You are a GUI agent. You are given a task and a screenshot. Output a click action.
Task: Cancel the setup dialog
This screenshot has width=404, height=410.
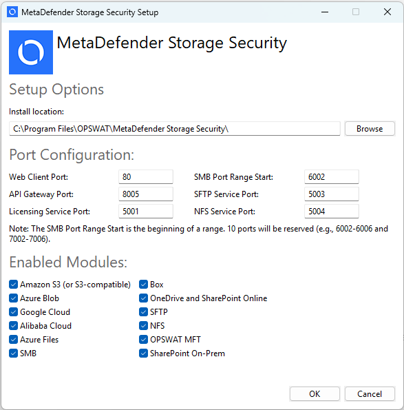pos(370,393)
